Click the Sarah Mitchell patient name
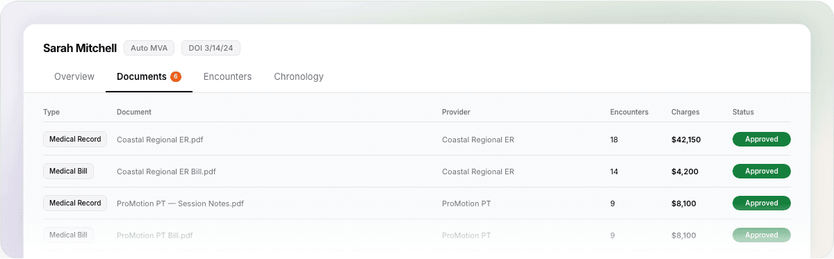Viewport: 834px width, 259px height. coord(79,48)
